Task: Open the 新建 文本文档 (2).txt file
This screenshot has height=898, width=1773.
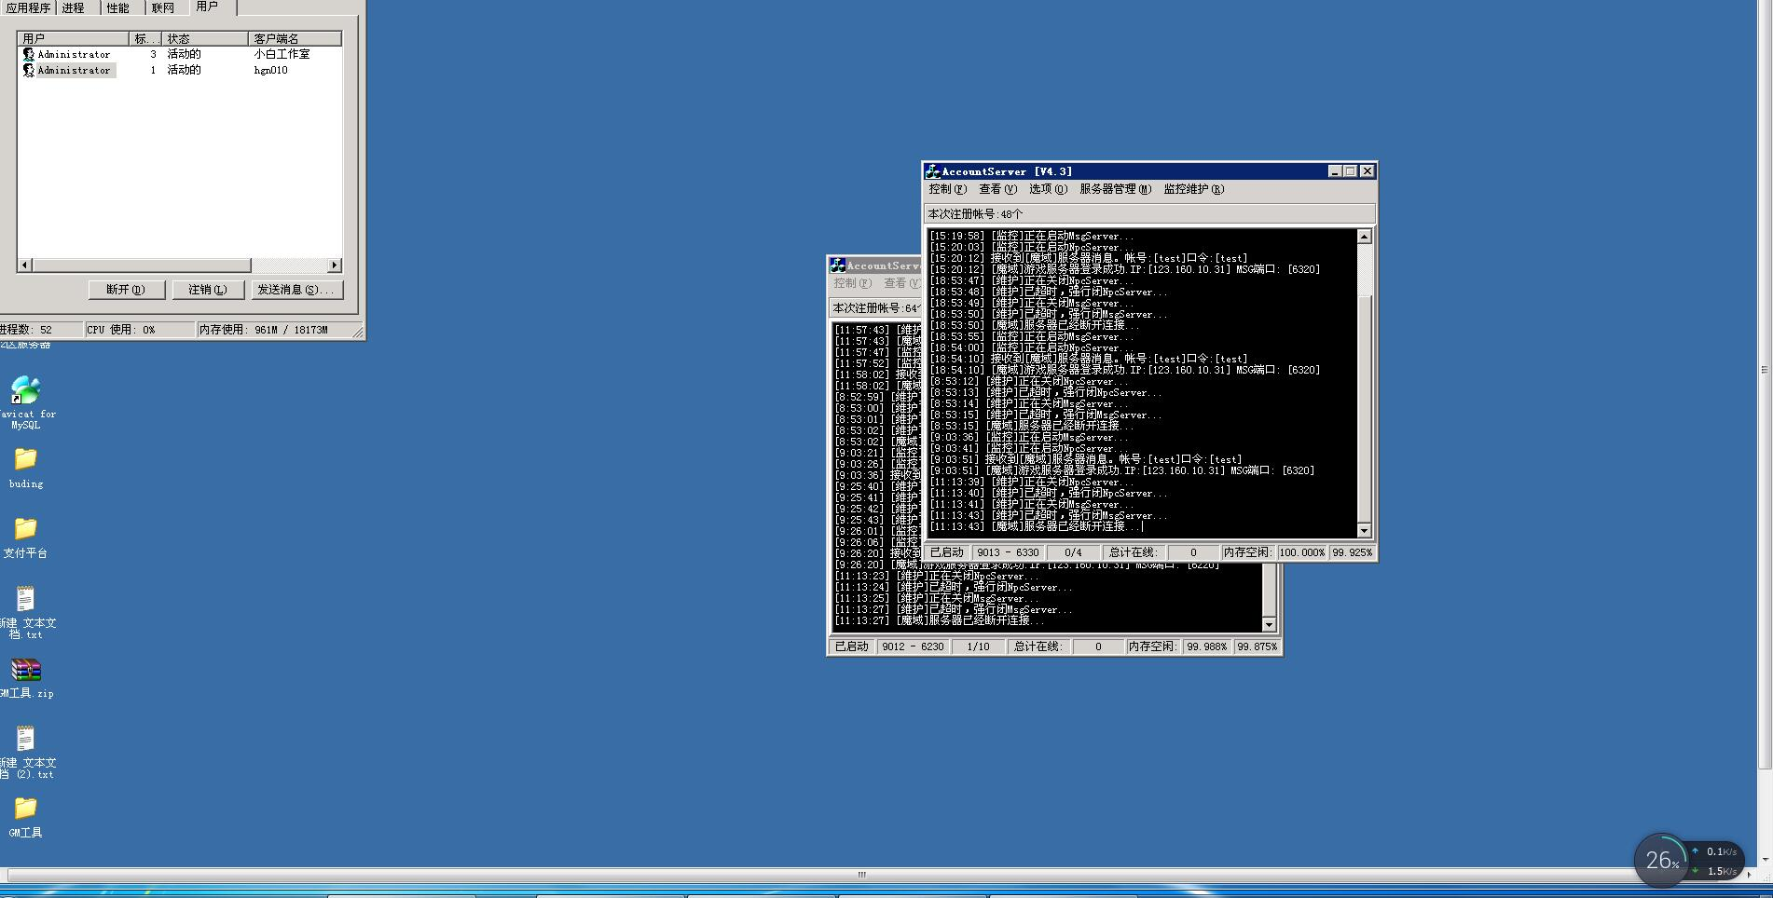Action: (25, 740)
